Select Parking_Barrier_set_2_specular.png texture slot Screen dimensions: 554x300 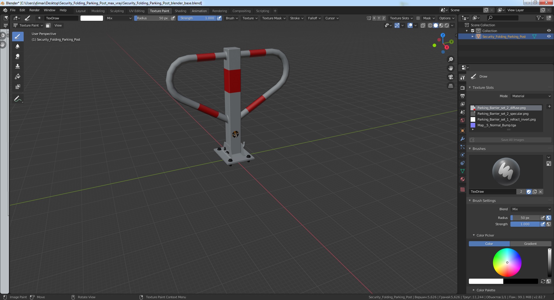(506, 114)
